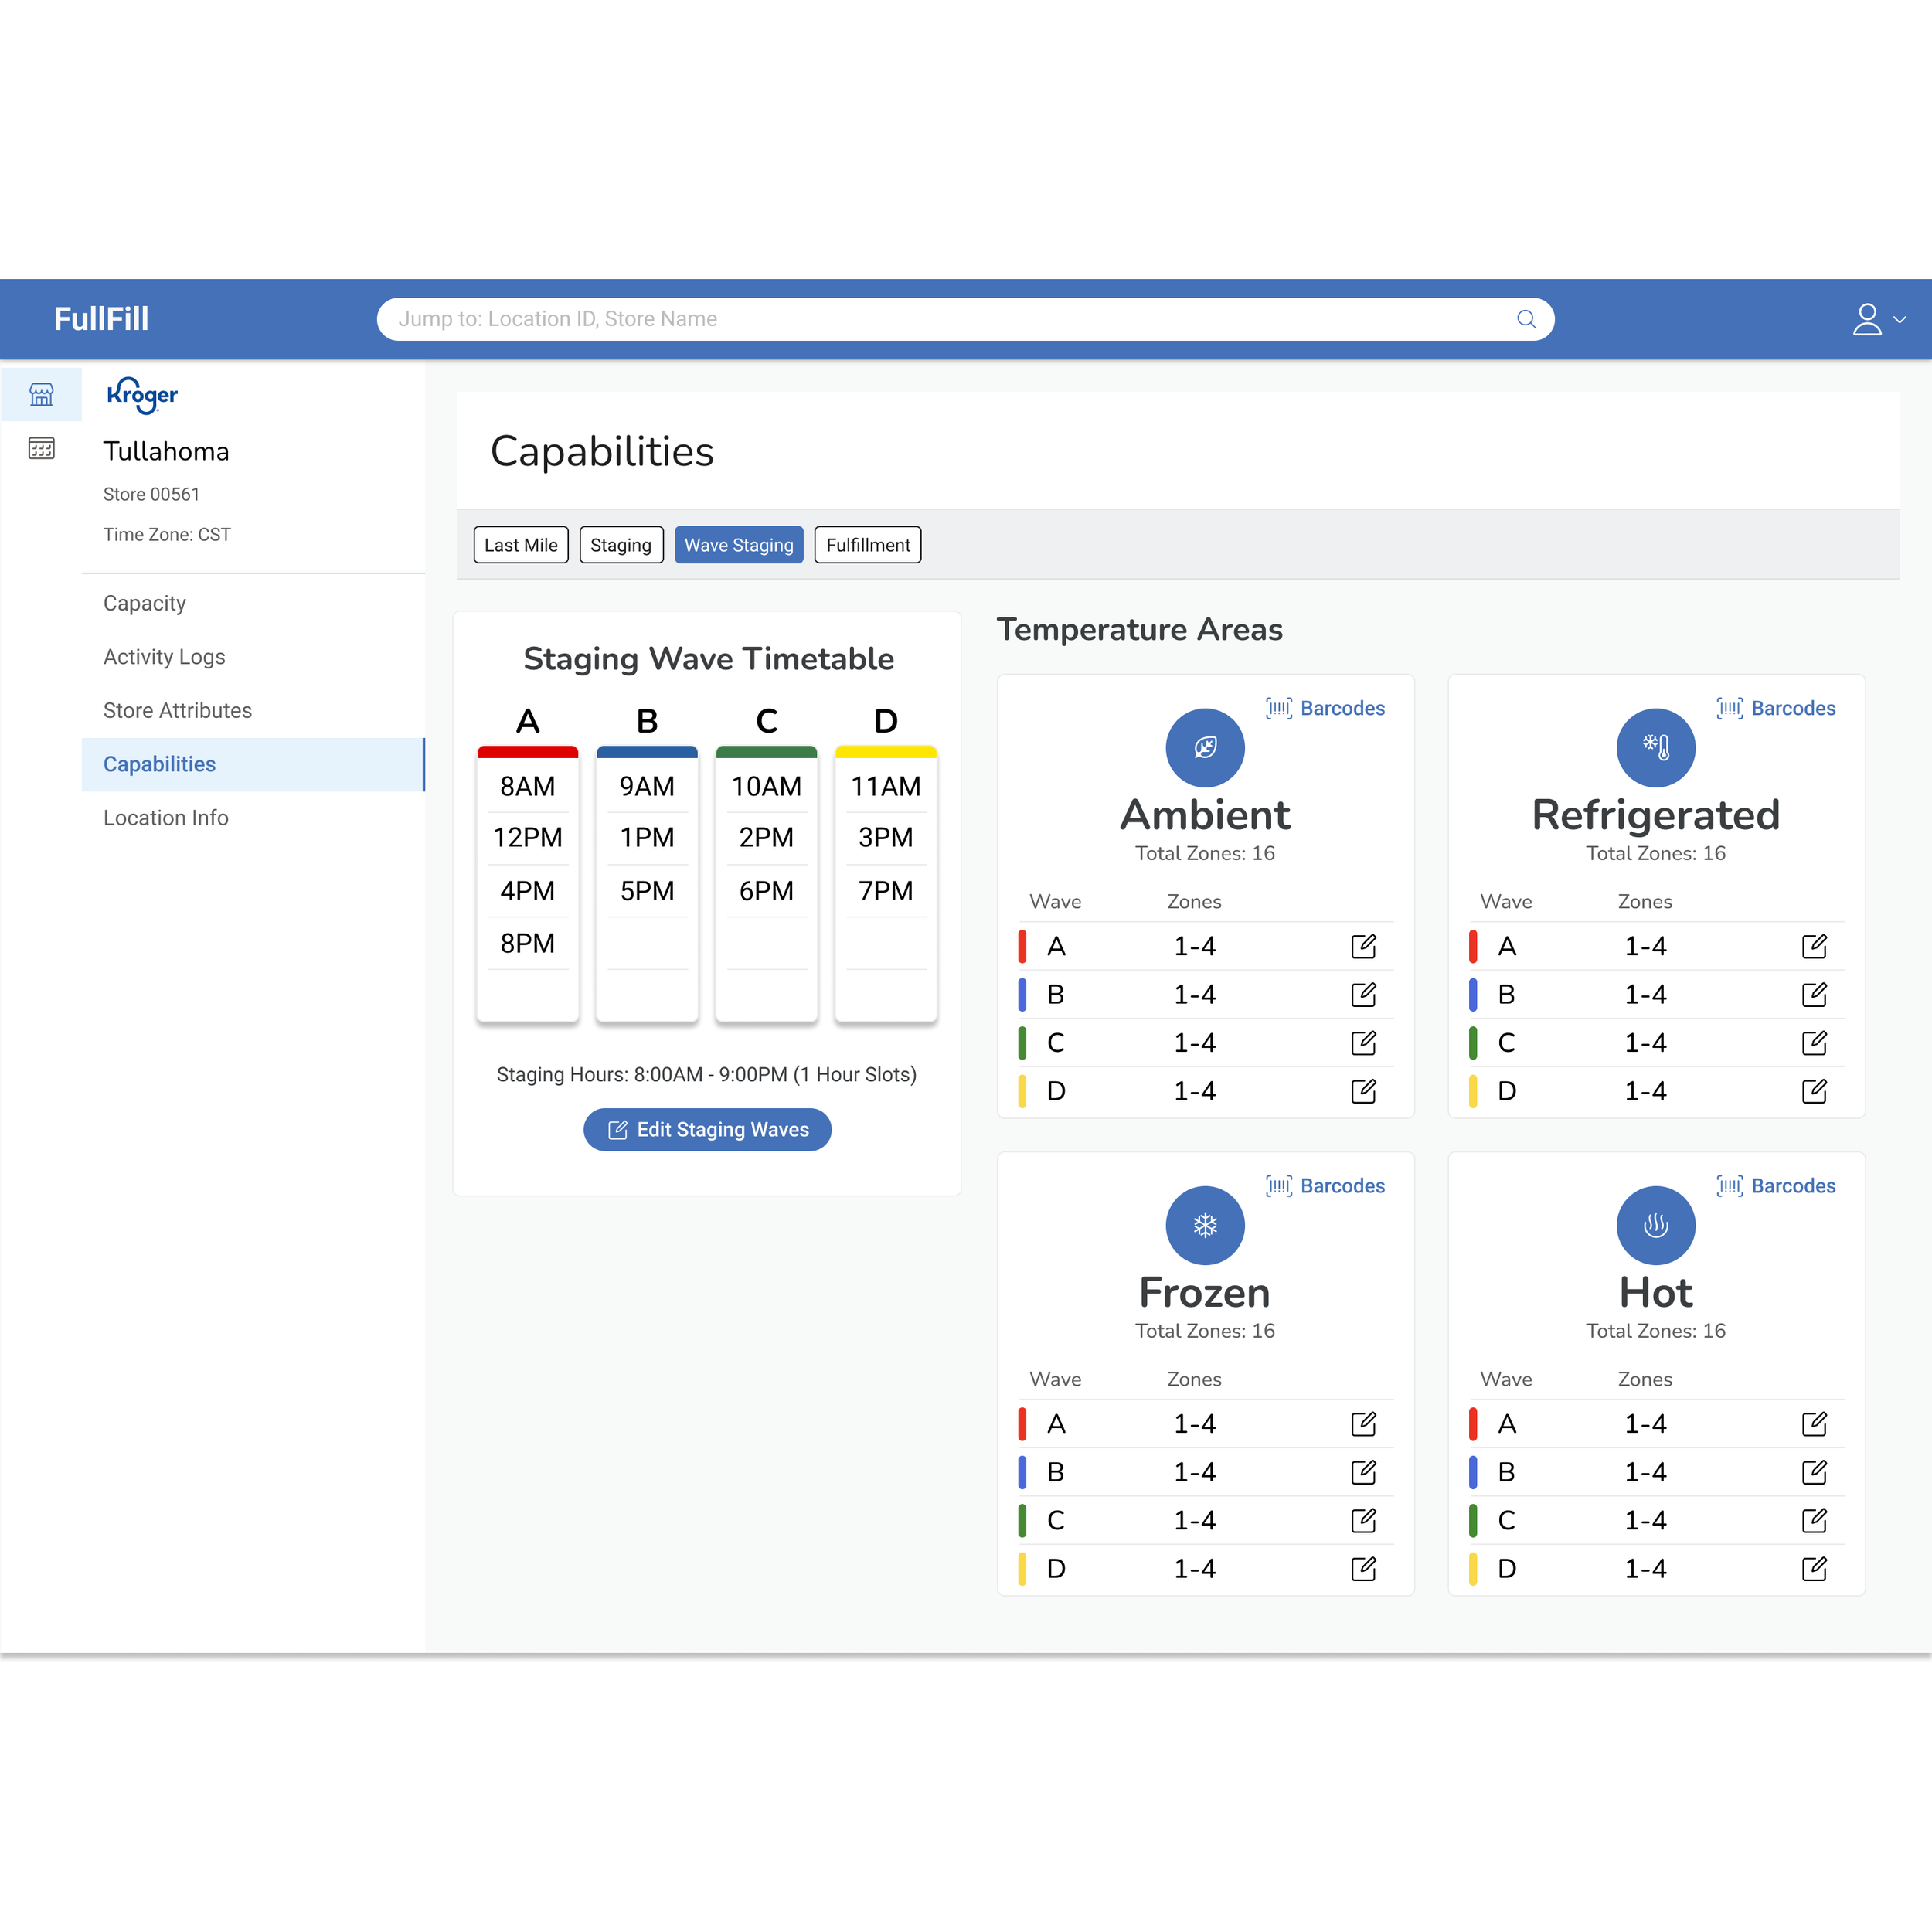Open Ambient Barcodes link
The width and height of the screenshot is (1932, 1932).
point(1325,708)
